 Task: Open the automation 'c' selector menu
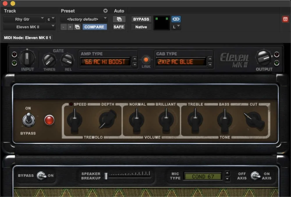point(49,19)
